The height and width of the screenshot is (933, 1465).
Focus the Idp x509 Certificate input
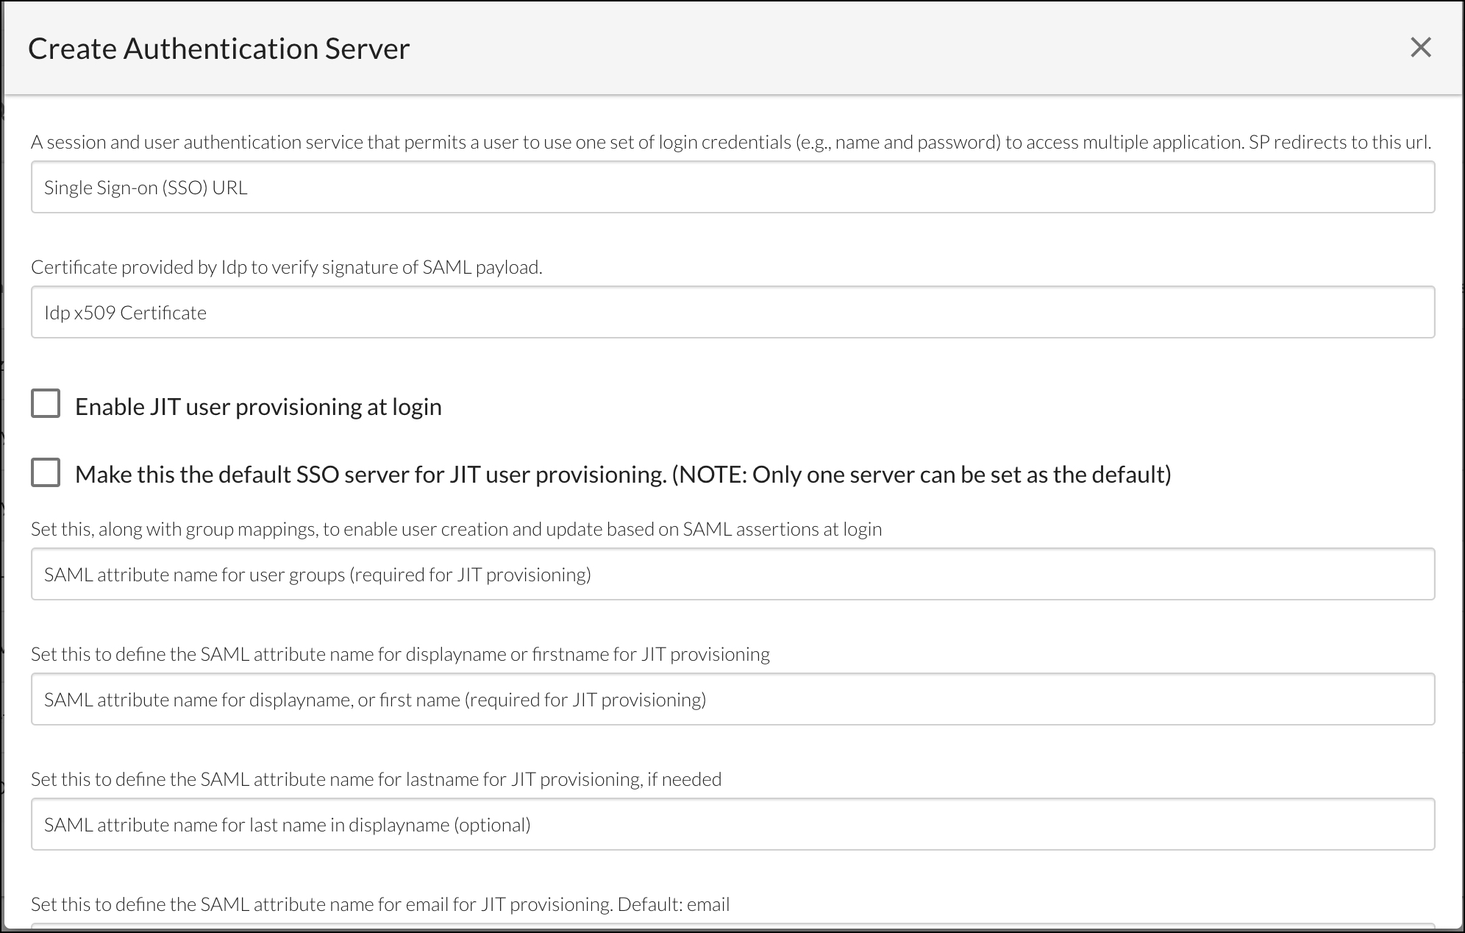[732, 313]
